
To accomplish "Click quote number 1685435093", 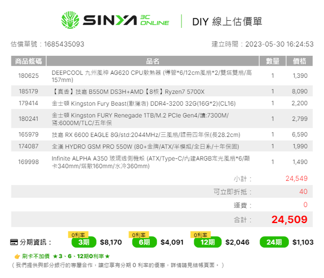I will (64, 44).
